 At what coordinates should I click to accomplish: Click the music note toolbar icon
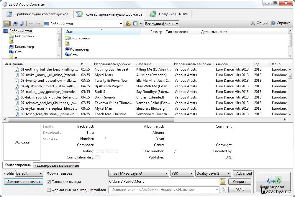click(x=22, y=24)
